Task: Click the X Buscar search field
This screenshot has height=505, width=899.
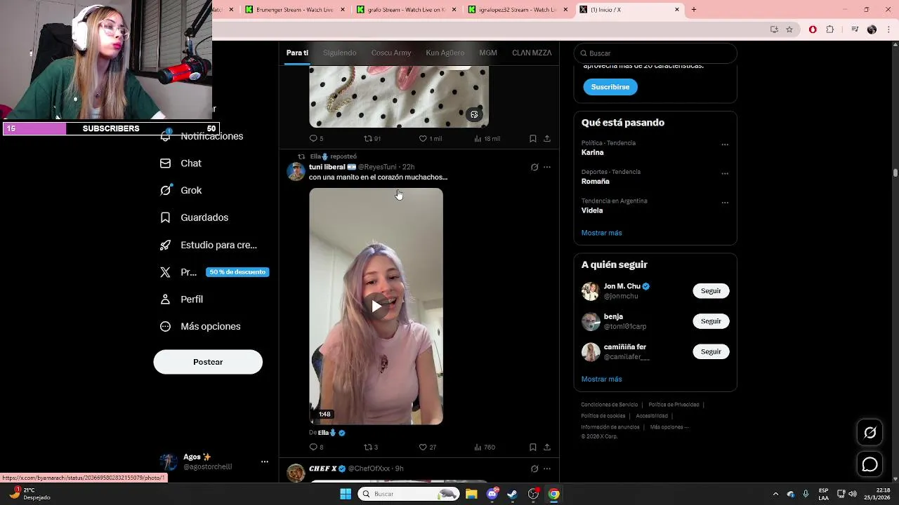Action: coord(655,53)
